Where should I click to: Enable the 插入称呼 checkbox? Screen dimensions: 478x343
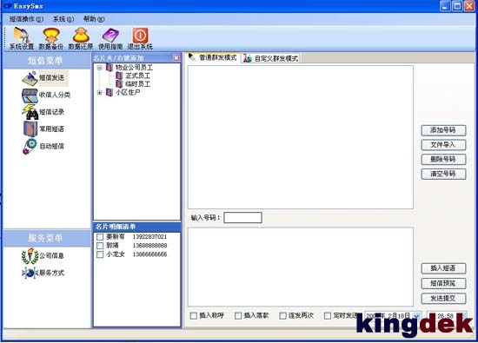194,316
